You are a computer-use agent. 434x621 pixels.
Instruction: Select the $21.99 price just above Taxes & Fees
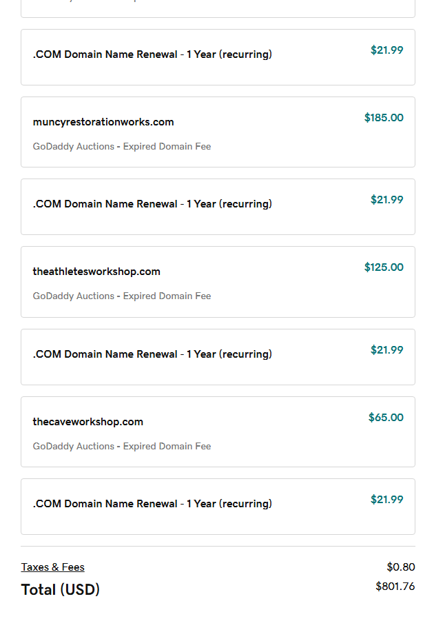point(386,500)
